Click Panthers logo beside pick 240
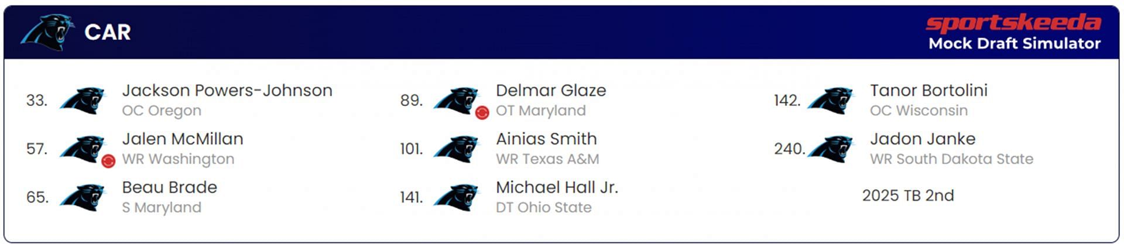The width and height of the screenshot is (1124, 244). click(830, 149)
